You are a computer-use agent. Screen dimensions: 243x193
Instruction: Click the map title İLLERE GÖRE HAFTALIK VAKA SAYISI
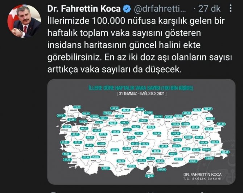click(x=141, y=88)
